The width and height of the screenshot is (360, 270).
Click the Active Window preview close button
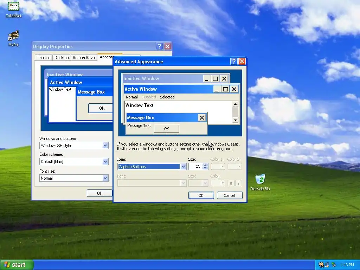tap(234, 89)
